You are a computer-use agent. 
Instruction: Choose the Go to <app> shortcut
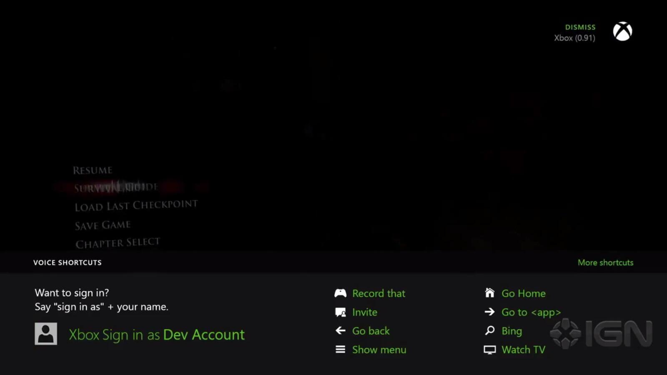point(531,312)
